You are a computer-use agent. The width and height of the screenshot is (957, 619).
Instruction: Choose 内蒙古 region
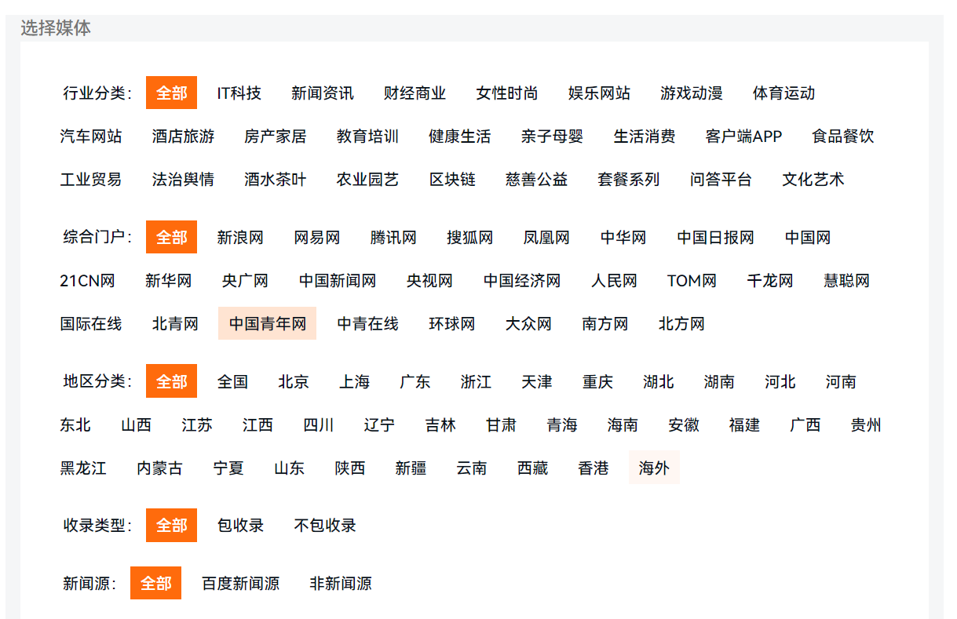[x=159, y=468]
